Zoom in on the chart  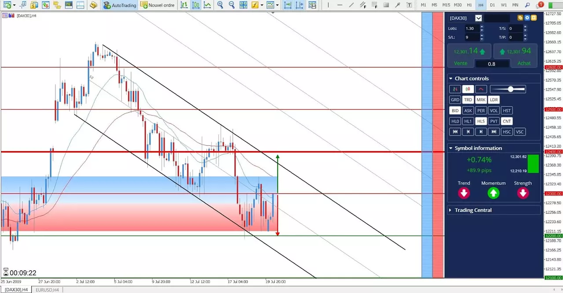pos(220,5)
